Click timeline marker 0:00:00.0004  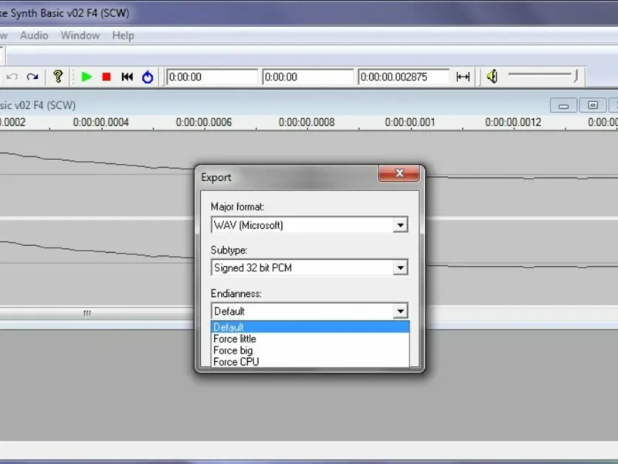(x=101, y=122)
